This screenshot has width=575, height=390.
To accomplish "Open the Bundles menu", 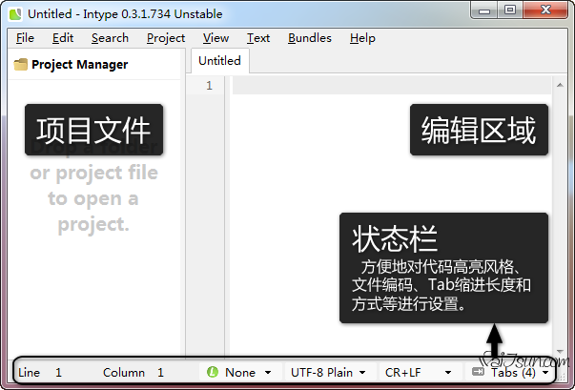I will coord(309,38).
